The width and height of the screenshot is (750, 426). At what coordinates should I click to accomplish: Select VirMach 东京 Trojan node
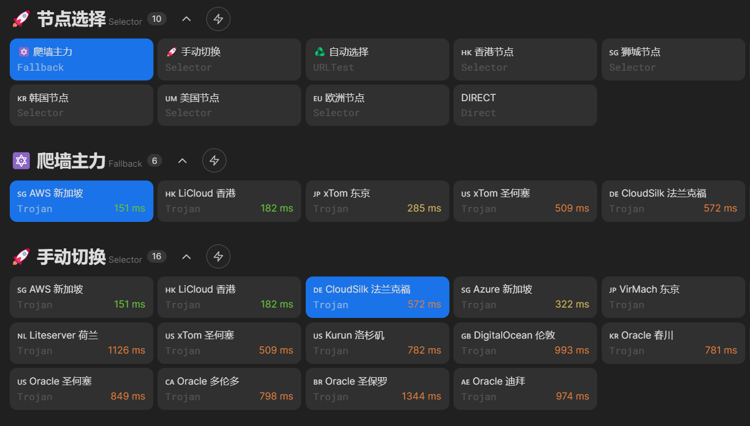673,297
